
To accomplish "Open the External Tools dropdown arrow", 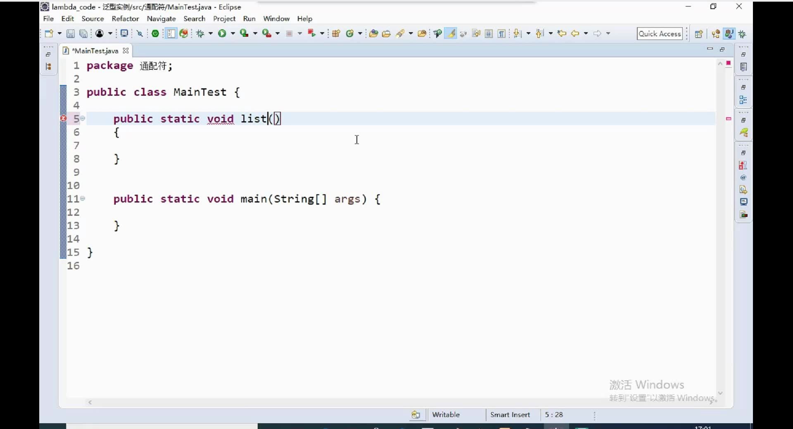I will tap(278, 33).
